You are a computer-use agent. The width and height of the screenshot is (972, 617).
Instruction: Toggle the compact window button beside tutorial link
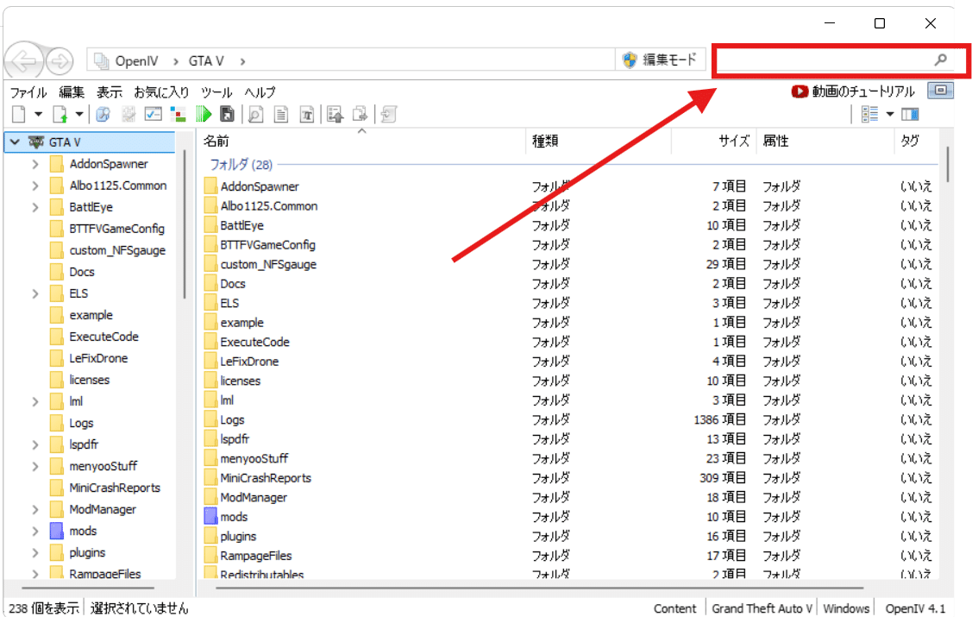pyautogui.click(x=940, y=91)
